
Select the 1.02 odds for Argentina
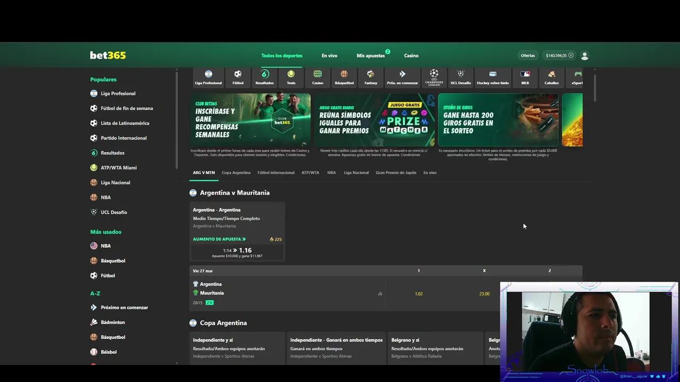(419, 293)
